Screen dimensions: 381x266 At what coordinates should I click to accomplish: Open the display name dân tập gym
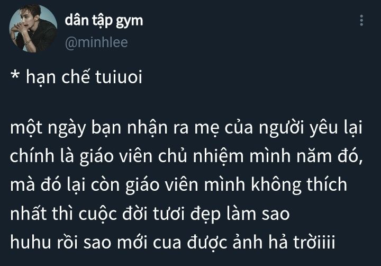tap(104, 21)
